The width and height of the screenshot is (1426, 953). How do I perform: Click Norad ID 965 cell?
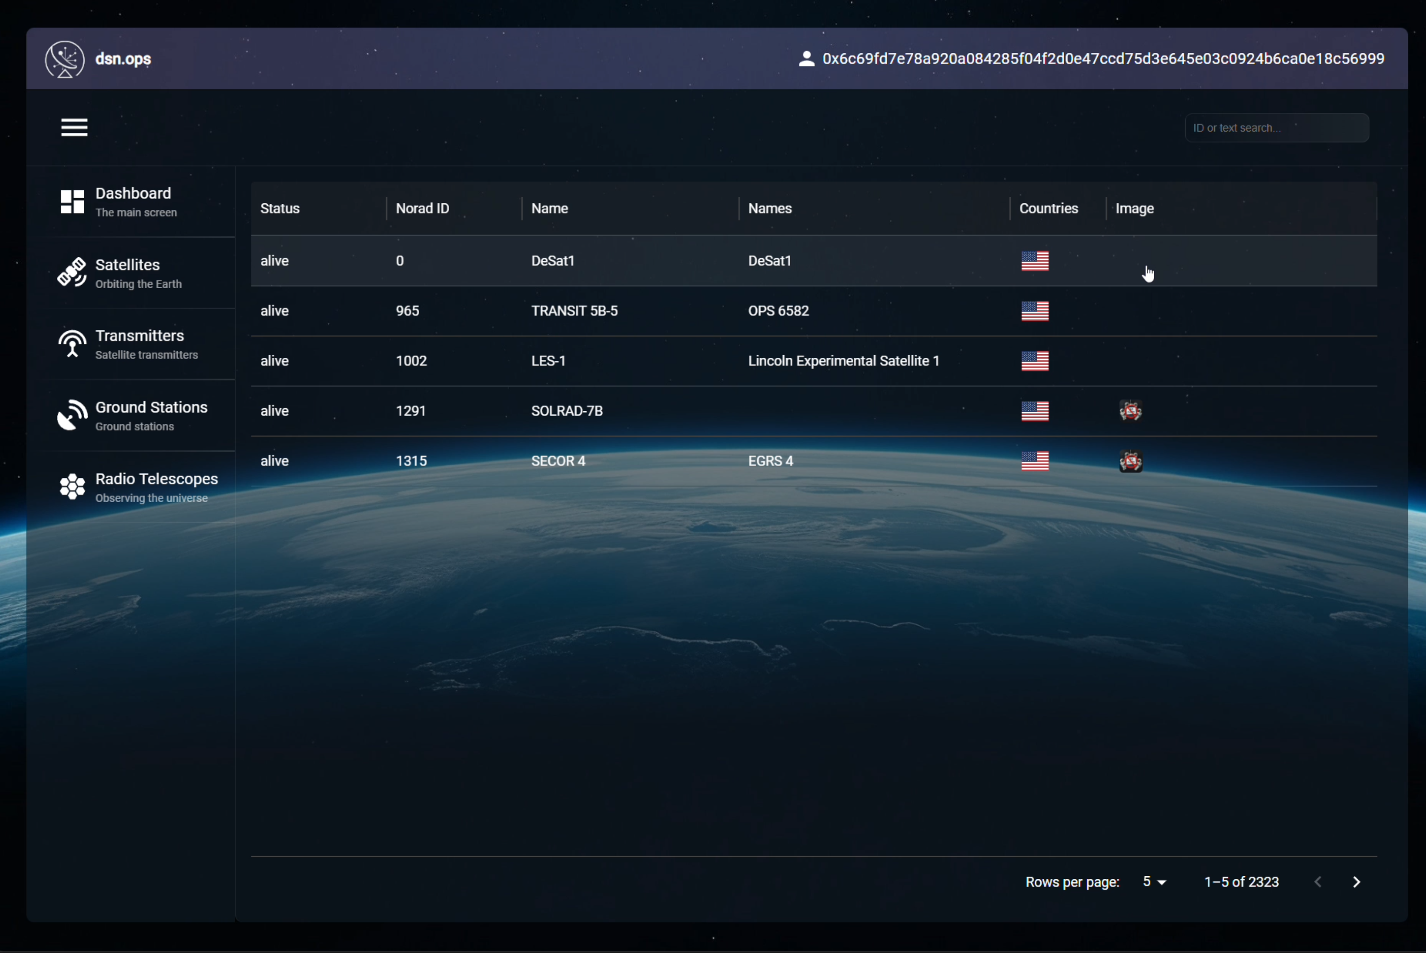pos(407,311)
